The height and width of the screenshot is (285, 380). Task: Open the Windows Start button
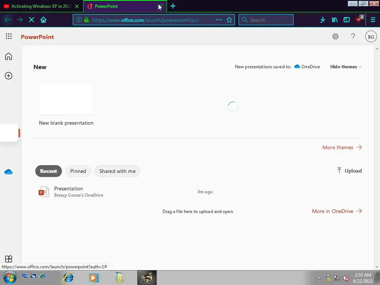10,278
